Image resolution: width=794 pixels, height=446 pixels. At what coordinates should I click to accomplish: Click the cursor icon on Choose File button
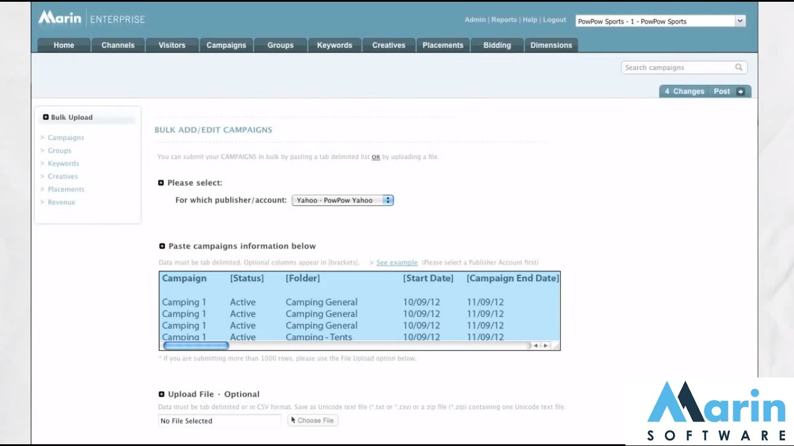tap(292, 419)
